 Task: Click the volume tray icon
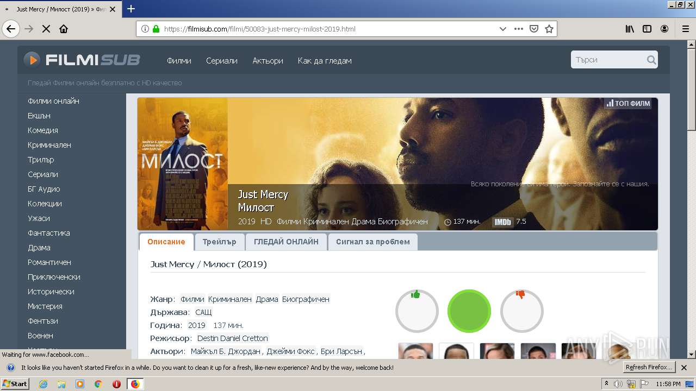coord(618,384)
